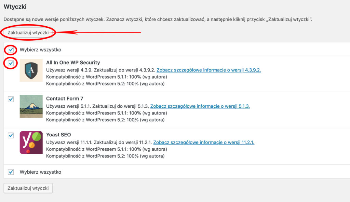Open version 4.3.9.2 details link
Screen dimensions: 350x202
(209, 70)
